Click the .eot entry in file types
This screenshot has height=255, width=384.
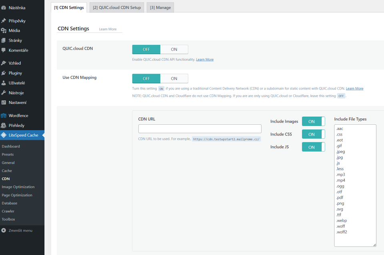point(340,140)
